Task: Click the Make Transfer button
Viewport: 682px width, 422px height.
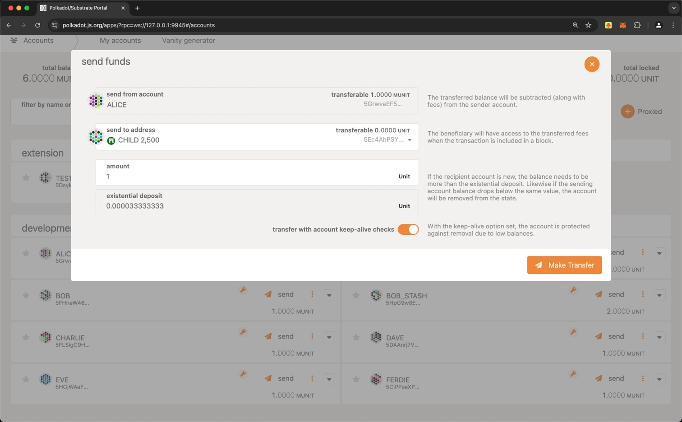Action: click(564, 265)
